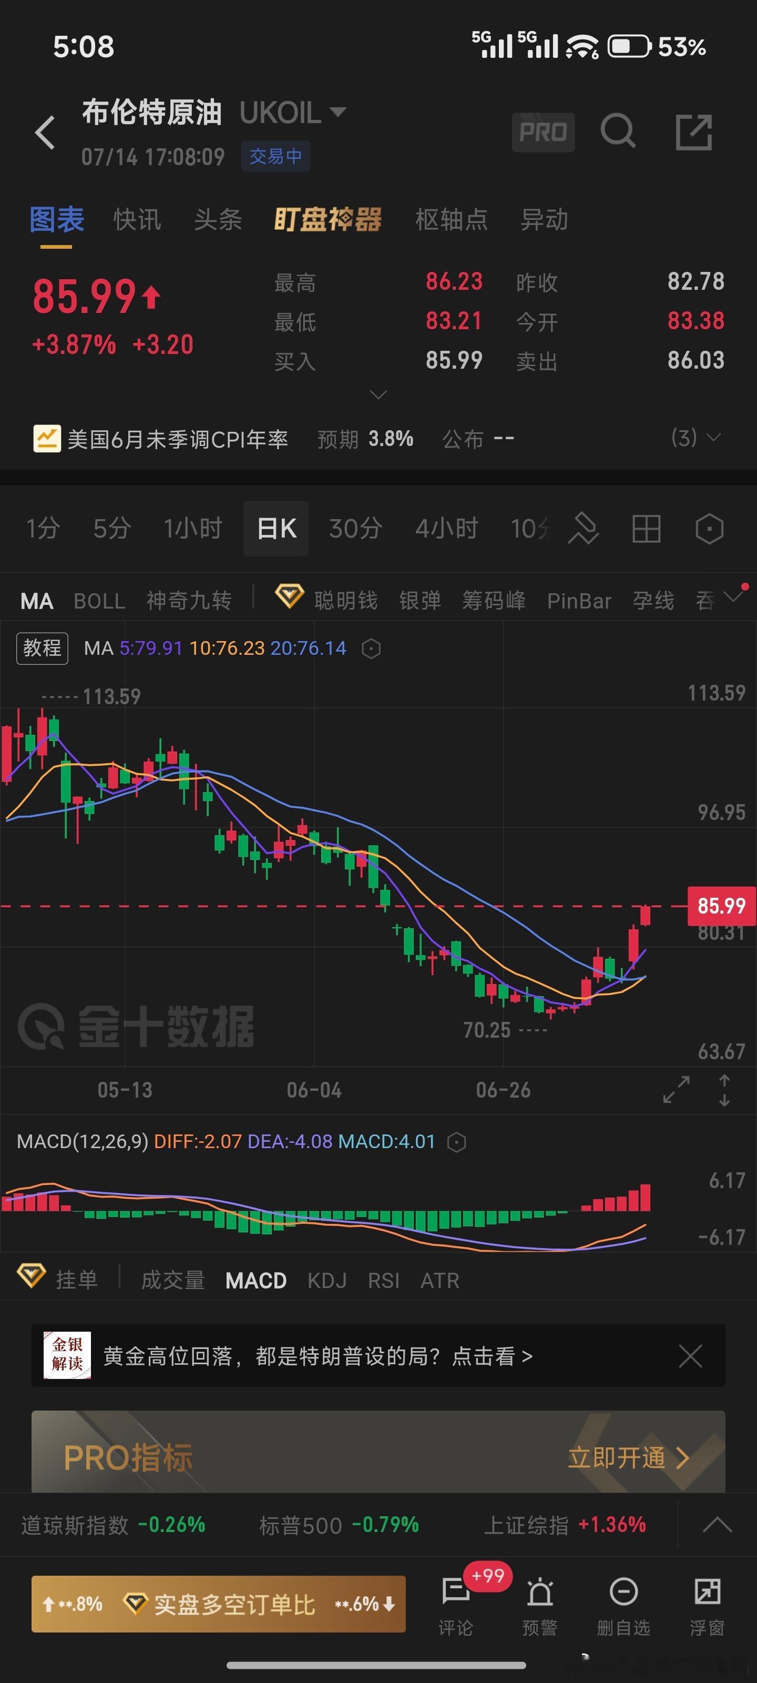757x1683 pixels.
Task: Open 美国6月未季调CPI年率 event row
Action: tap(378, 439)
